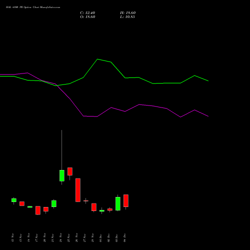Select the '04 Dec' date label

click(125, 237)
